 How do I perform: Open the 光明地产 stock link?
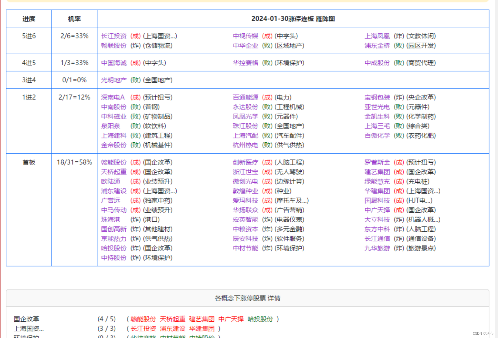[x=113, y=80]
